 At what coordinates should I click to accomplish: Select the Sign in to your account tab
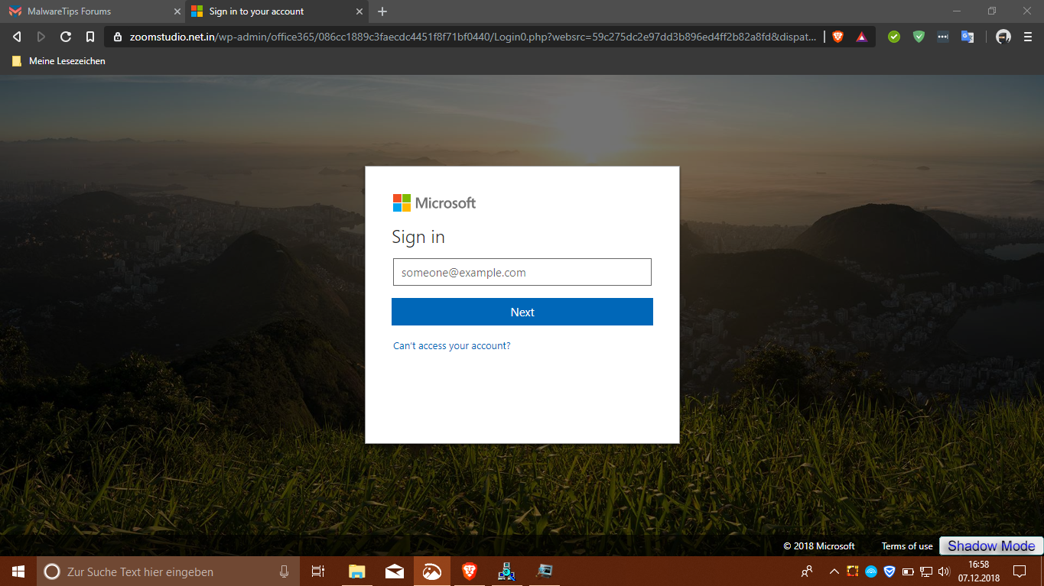click(x=278, y=11)
